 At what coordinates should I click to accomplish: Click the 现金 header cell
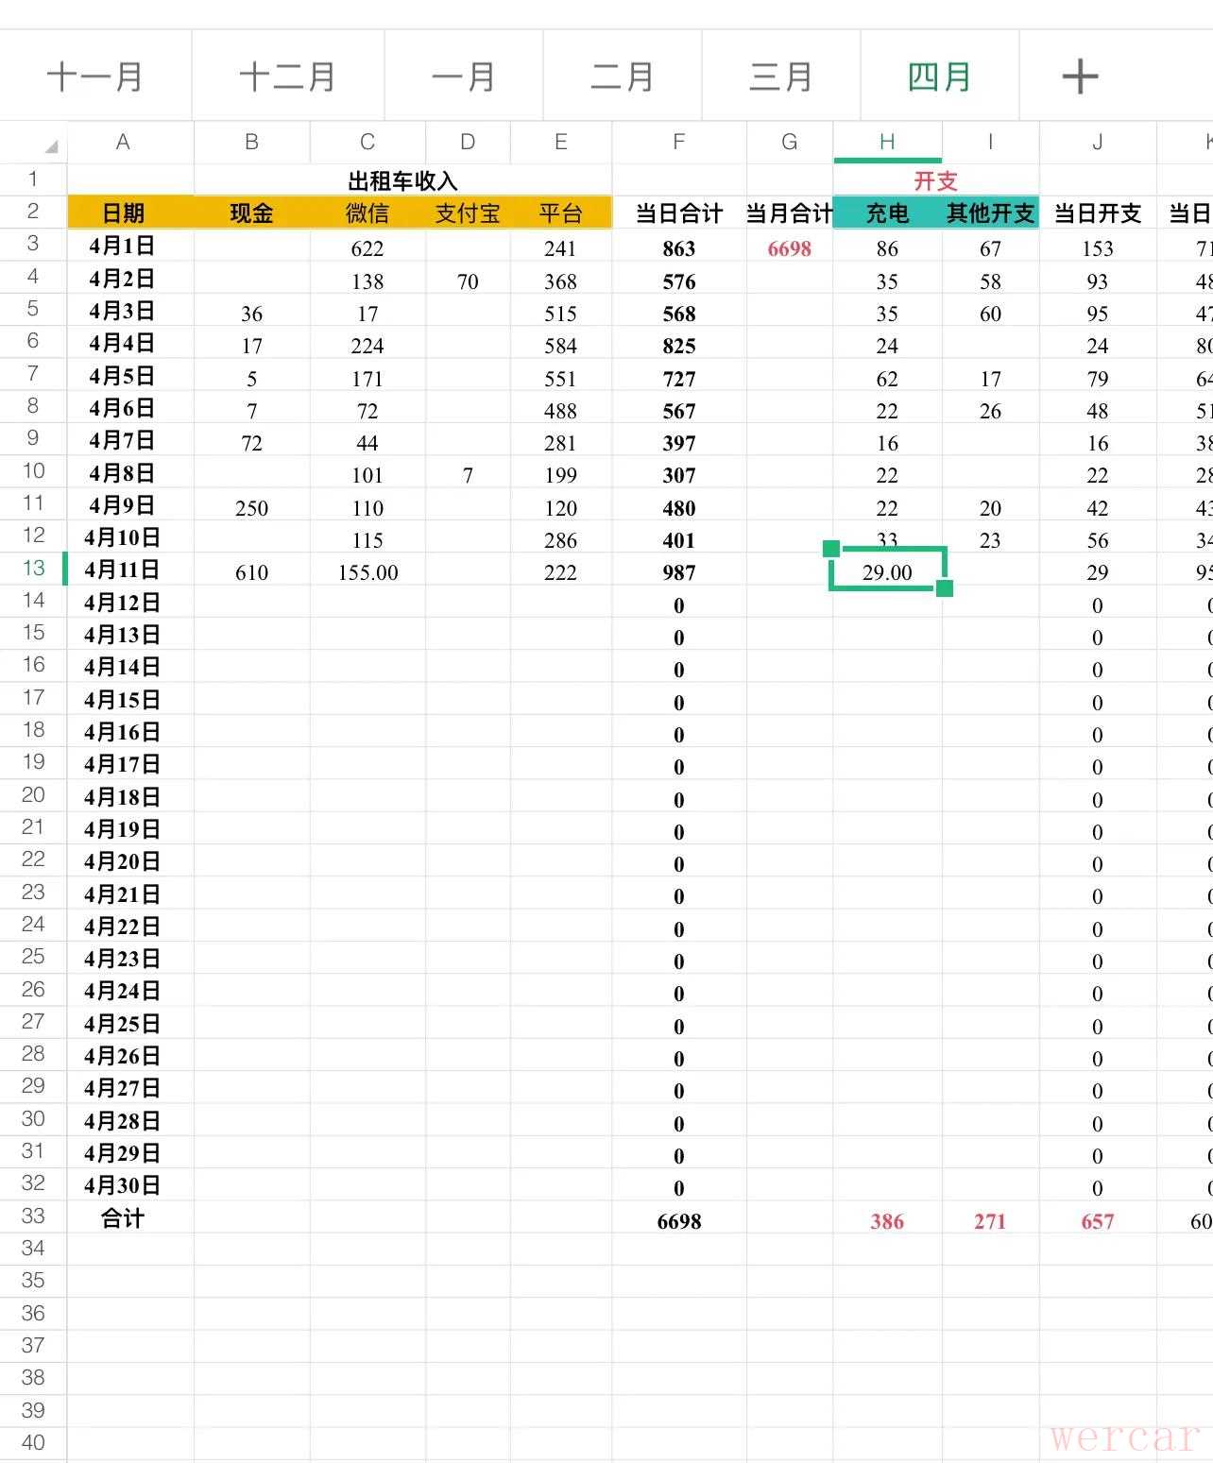pyautogui.click(x=251, y=213)
